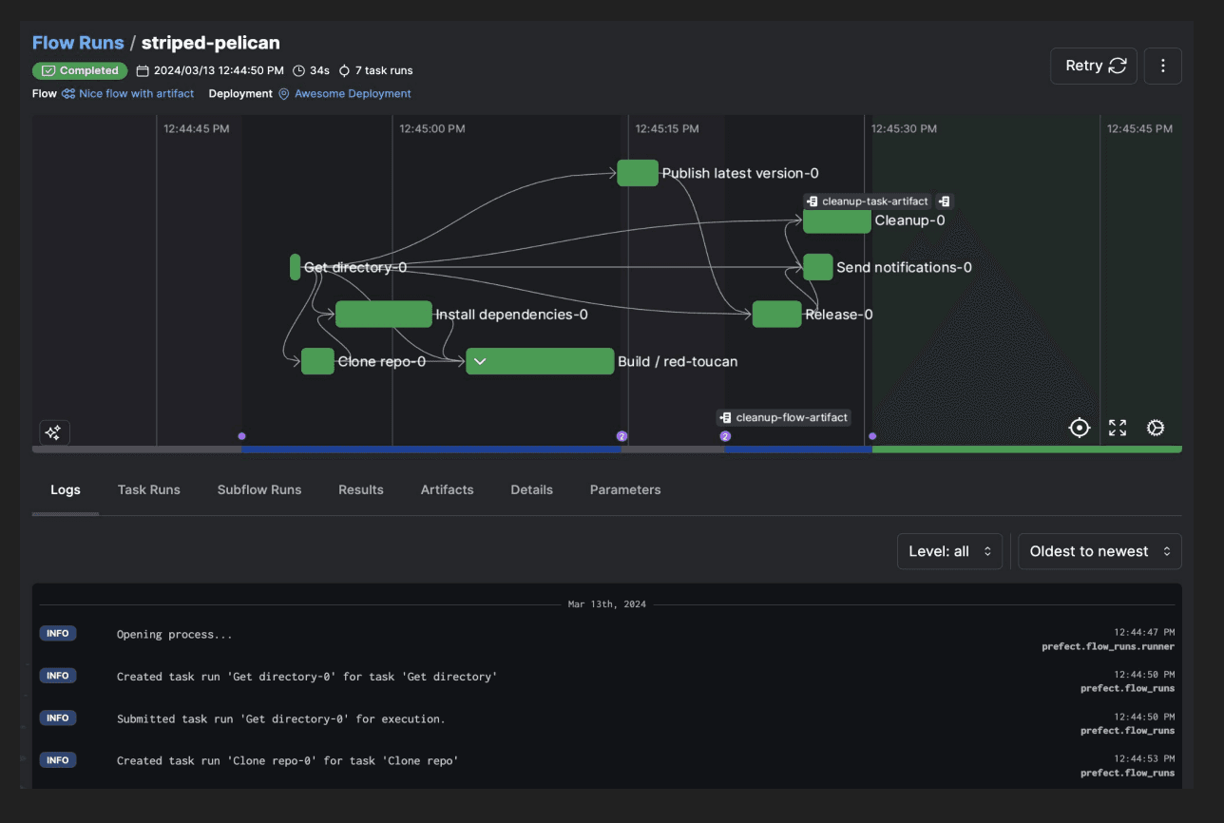Click the unlabeled artifact icon beside cleanup-task-artifact
This screenshot has width=1224, height=823.
pyautogui.click(x=944, y=201)
